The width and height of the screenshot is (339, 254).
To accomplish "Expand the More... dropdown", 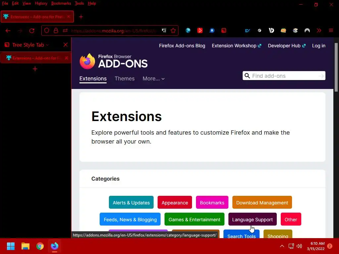I will coord(154,78).
